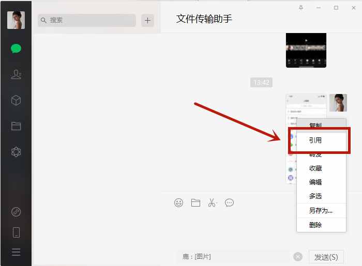Open the Moments aperture icon in sidebar
362x266 pixels.
pos(16,152)
